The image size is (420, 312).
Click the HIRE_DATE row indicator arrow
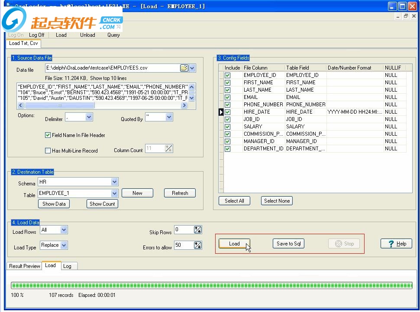tap(221, 112)
